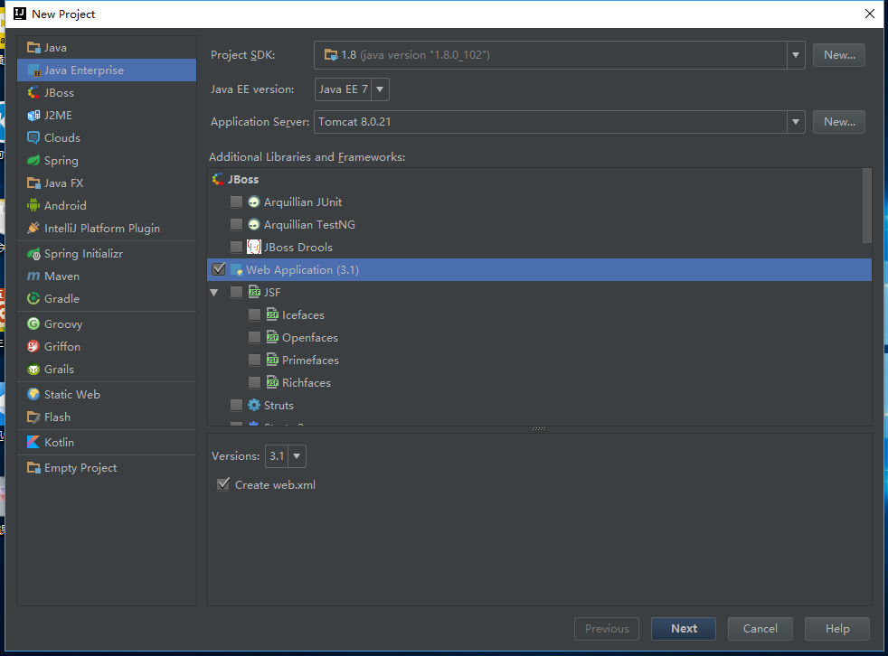
Task: Click the Java FX folder icon
Action: (x=33, y=183)
